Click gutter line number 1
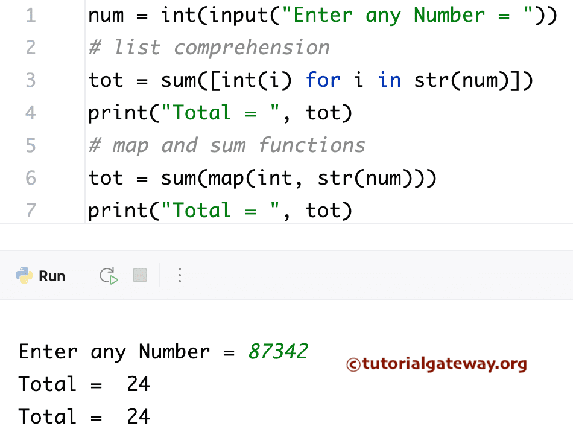573x432 pixels. tap(31, 15)
